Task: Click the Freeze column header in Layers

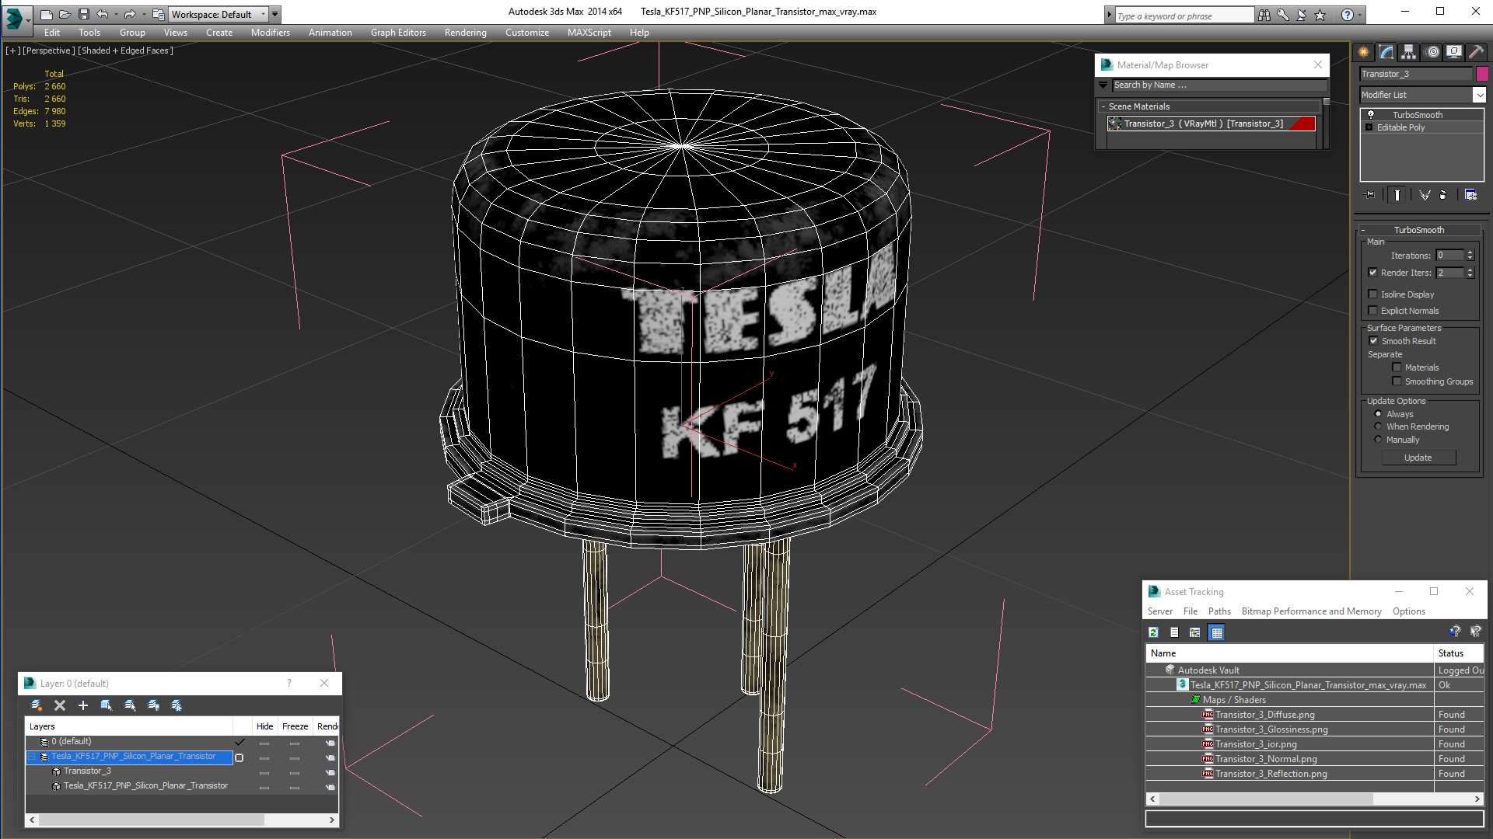Action: [295, 726]
